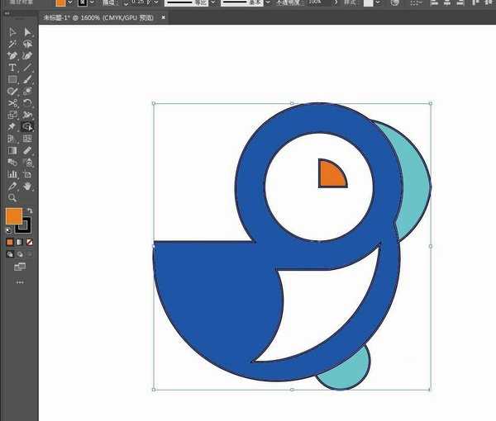Select the Column Graph tool
The image size is (496, 421).
pos(12,174)
